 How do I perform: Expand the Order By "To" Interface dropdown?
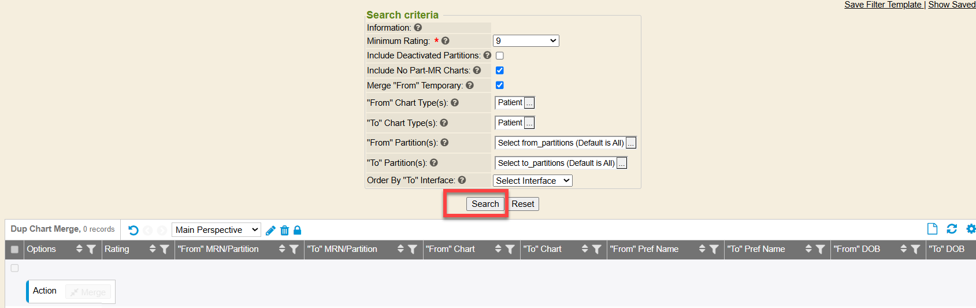(x=532, y=181)
